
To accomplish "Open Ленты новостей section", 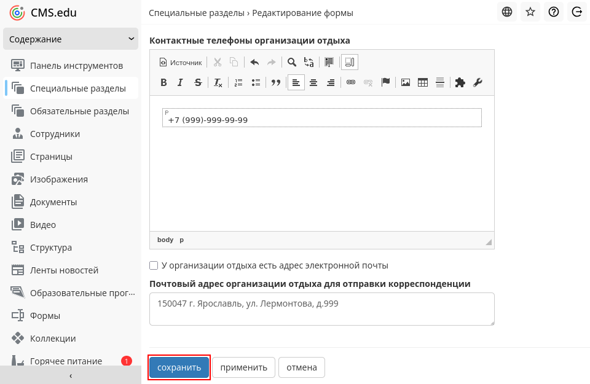I will [71, 270].
